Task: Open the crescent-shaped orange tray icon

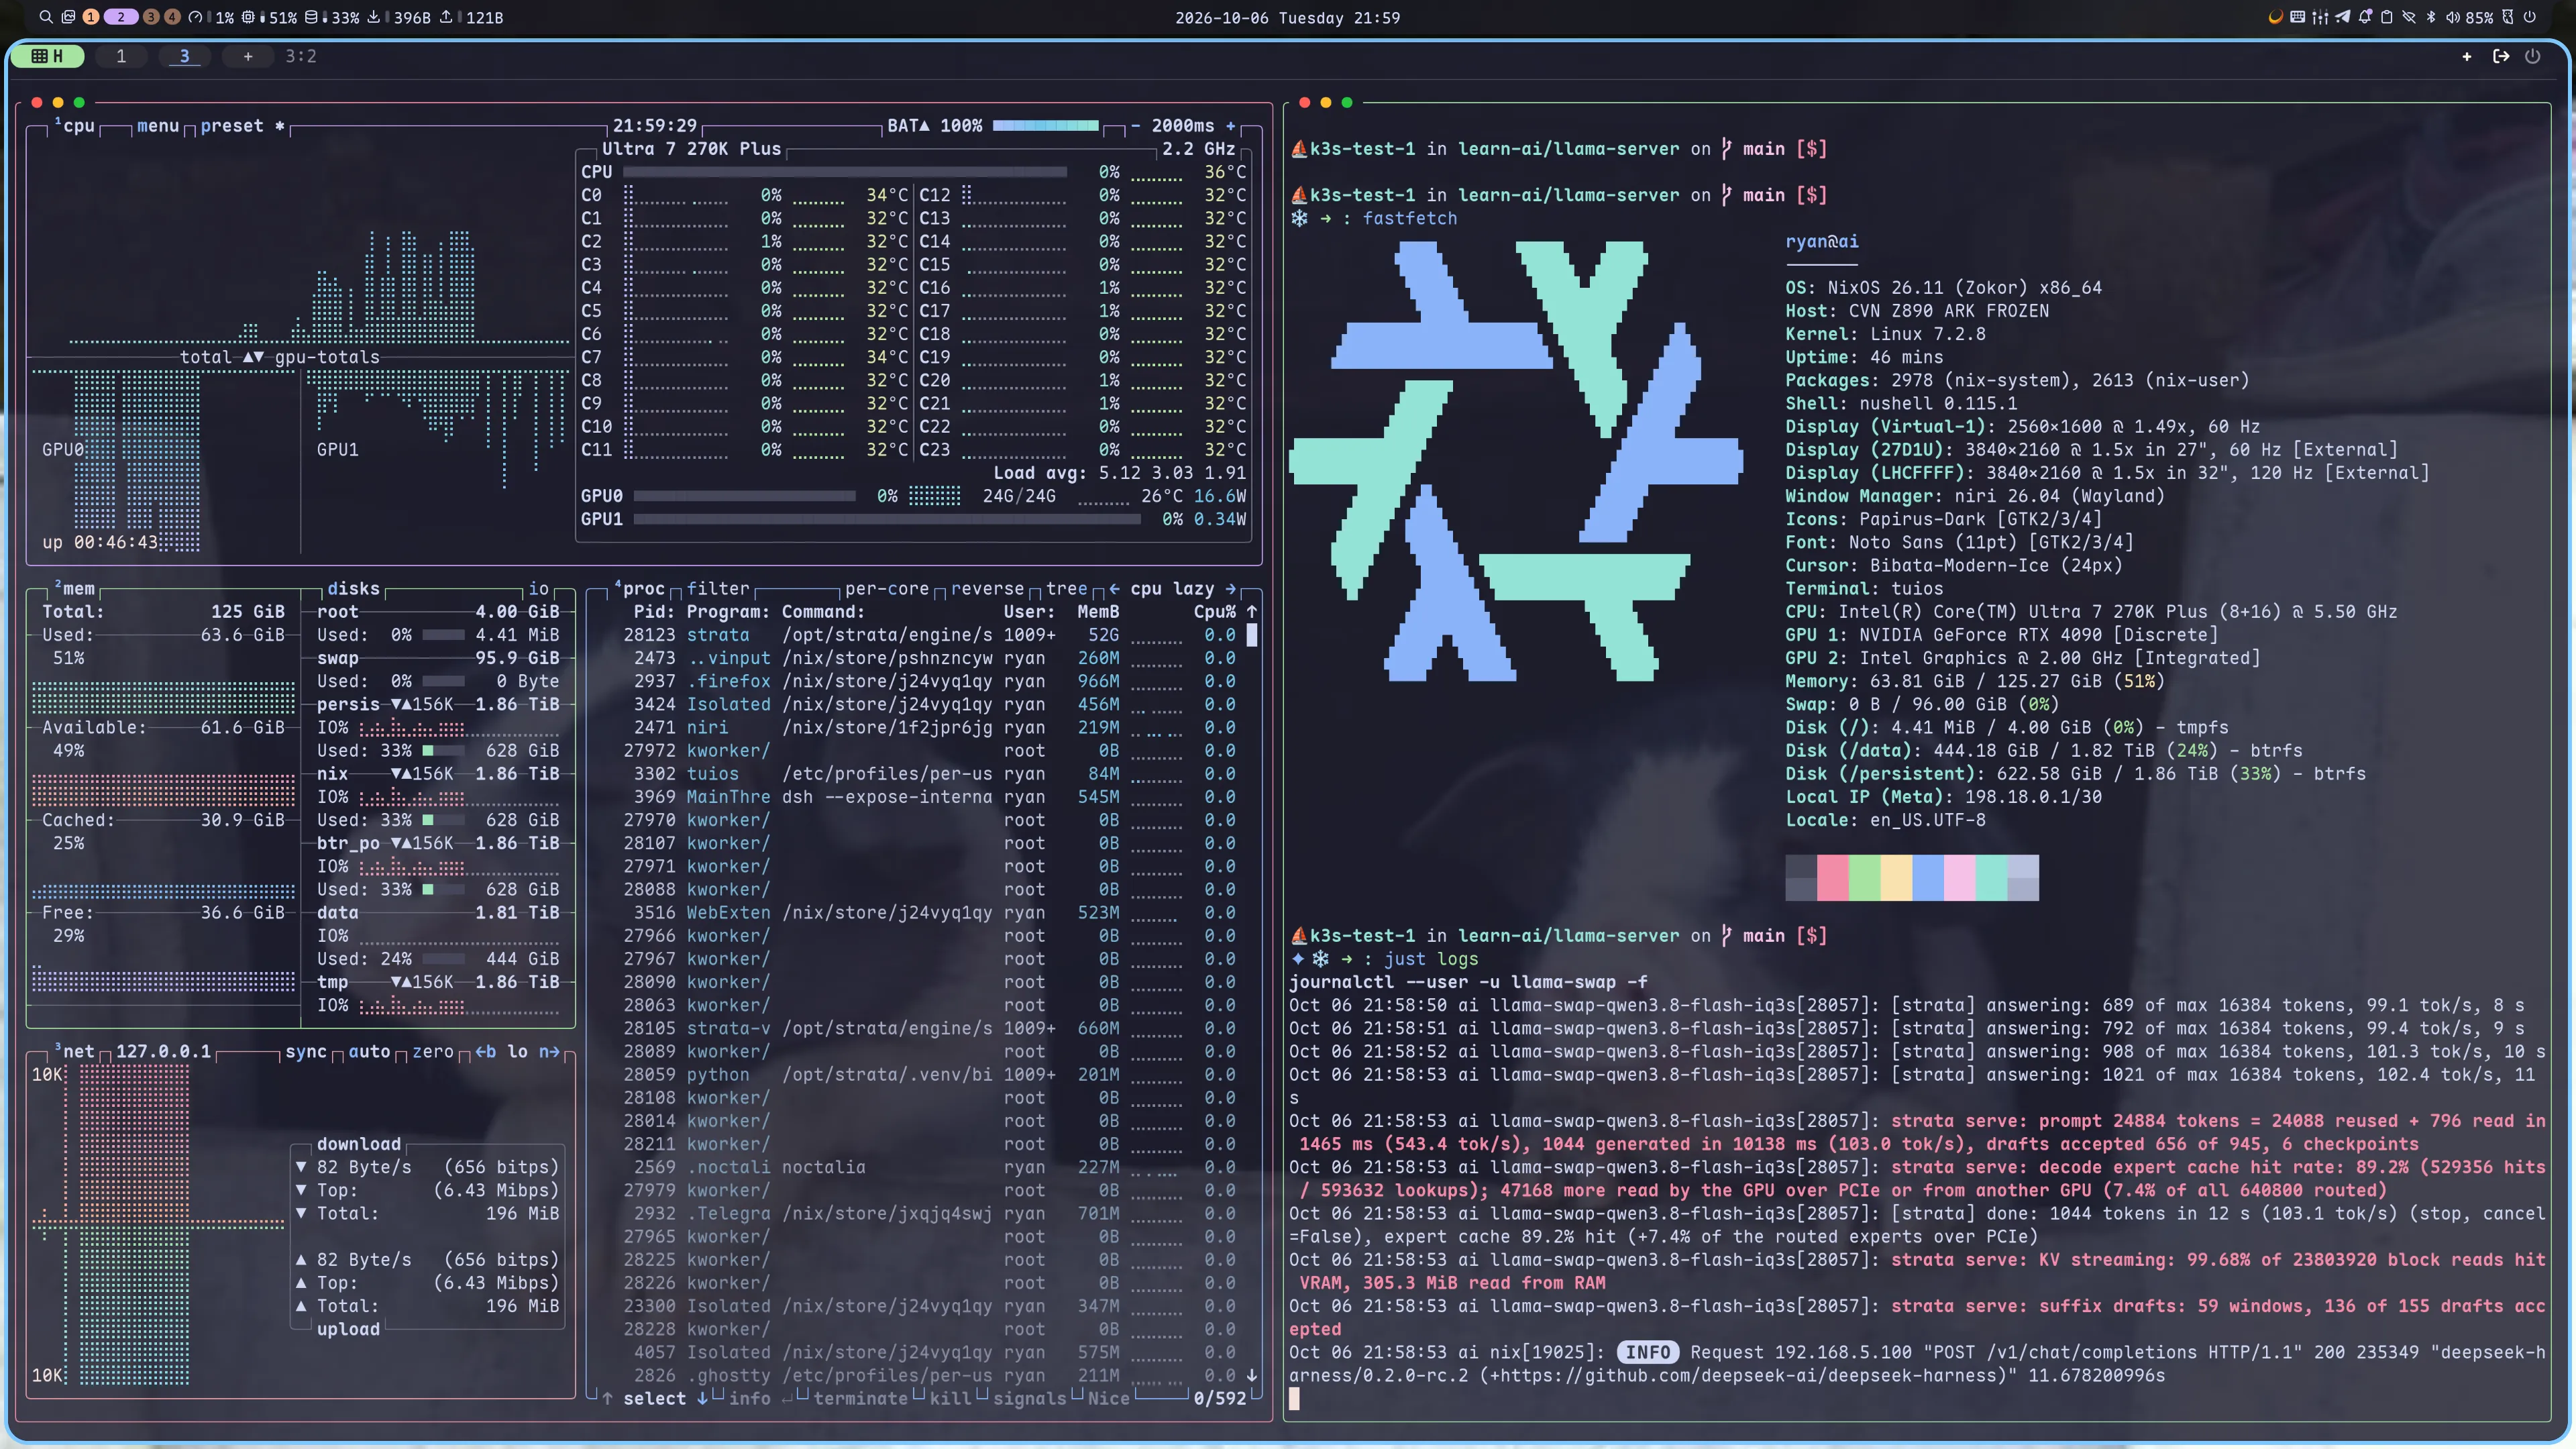Action: pyautogui.click(x=2276, y=17)
